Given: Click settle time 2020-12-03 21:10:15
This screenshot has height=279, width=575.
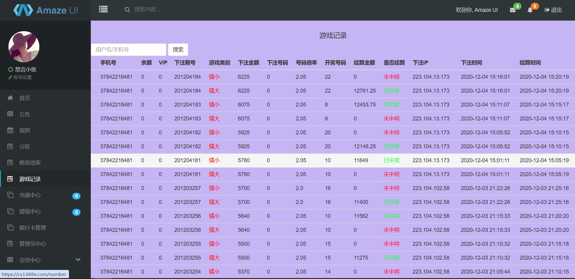Looking at the screenshot, I should (x=544, y=272).
